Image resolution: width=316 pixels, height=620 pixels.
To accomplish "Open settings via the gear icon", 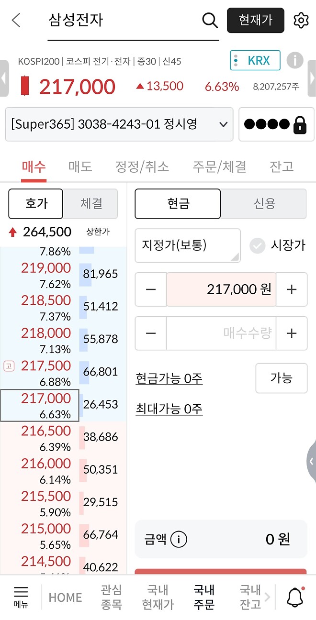I will coord(301,20).
